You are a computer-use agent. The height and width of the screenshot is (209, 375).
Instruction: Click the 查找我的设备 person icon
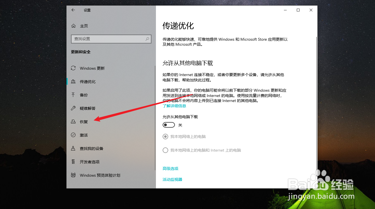[x=73, y=149]
